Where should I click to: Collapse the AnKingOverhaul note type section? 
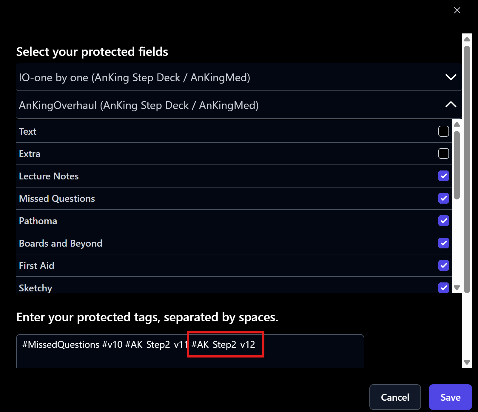tap(451, 105)
